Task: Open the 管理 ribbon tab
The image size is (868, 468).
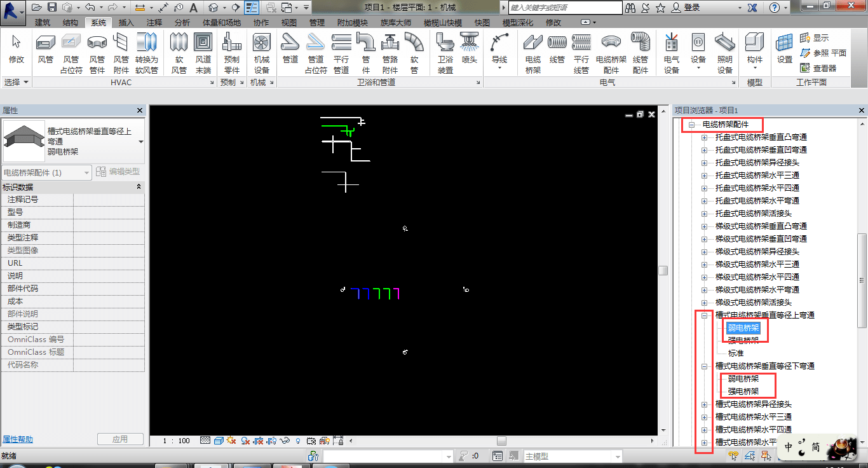Action: (317, 22)
